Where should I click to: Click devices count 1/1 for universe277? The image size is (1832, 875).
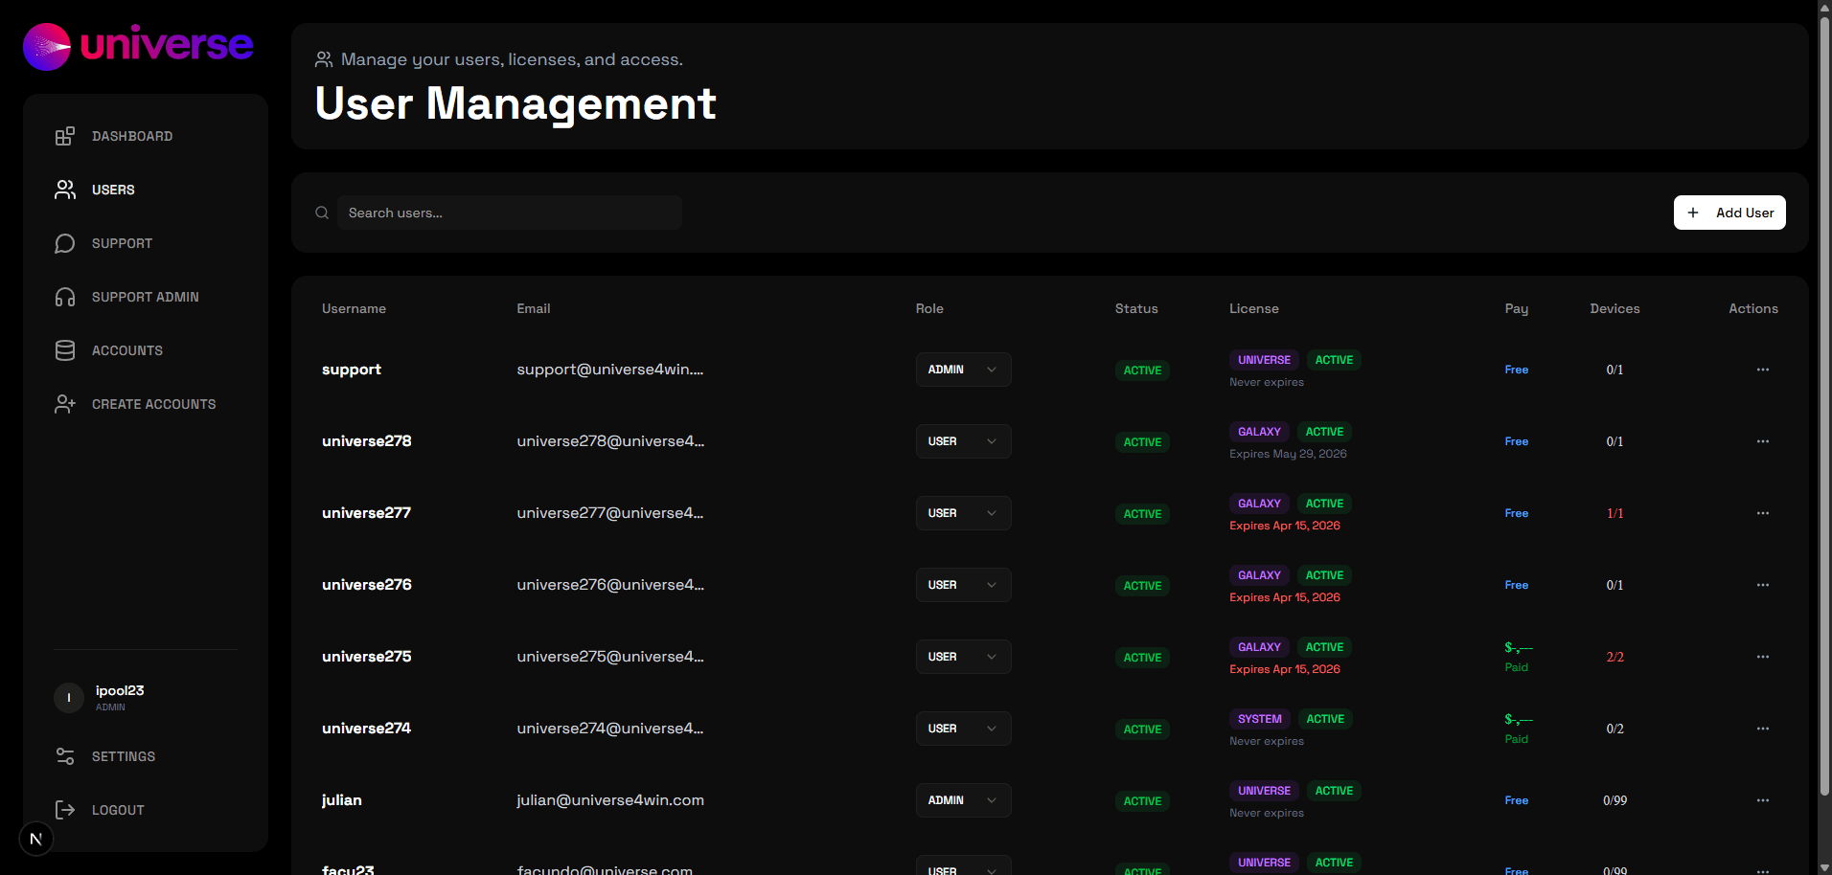click(1614, 513)
